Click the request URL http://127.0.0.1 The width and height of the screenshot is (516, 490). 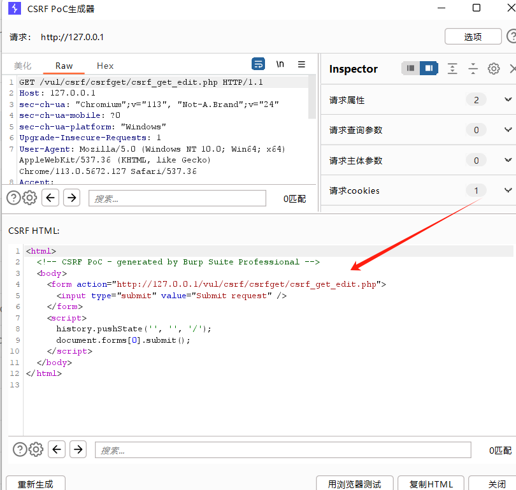pyautogui.click(x=72, y=37)
